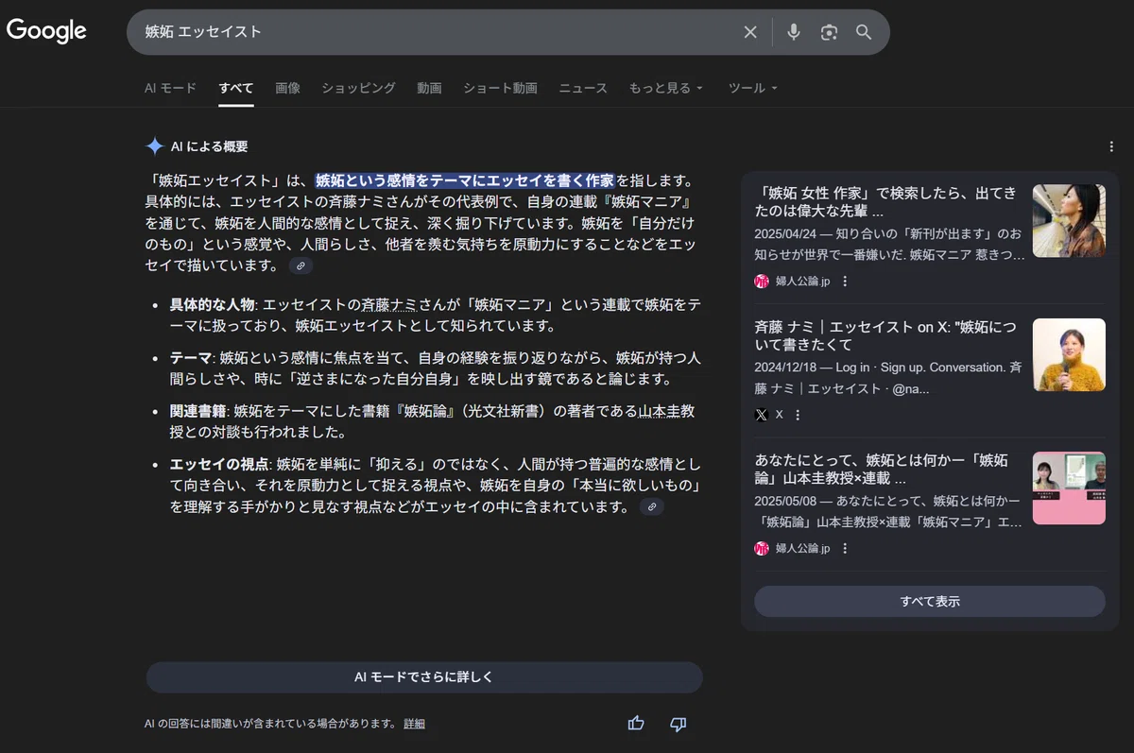Expand the ツール dropdown
The image size is (1134, 753).
tap(753, 88)
